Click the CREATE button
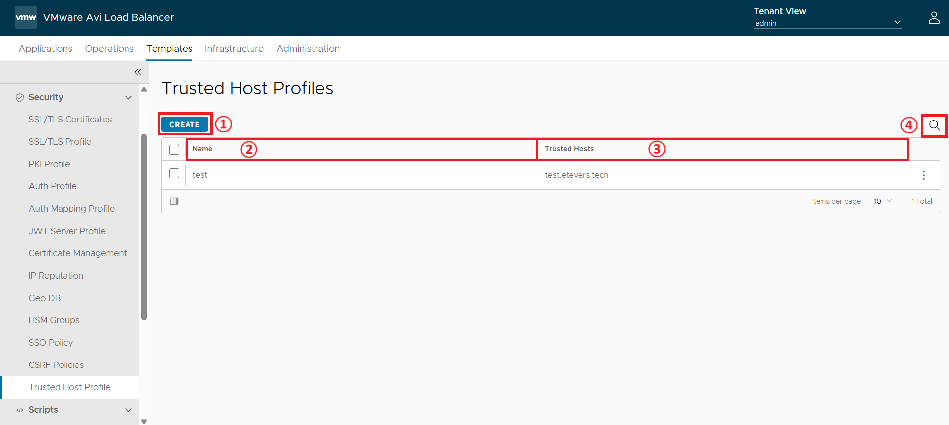The height and width of the screenshot is (425, 949). click(185, 124)
